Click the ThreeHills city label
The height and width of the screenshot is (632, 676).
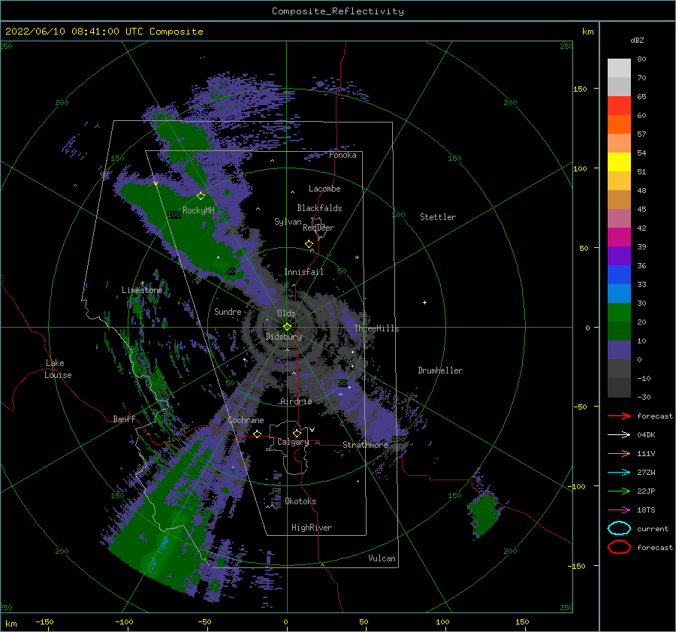377,328
